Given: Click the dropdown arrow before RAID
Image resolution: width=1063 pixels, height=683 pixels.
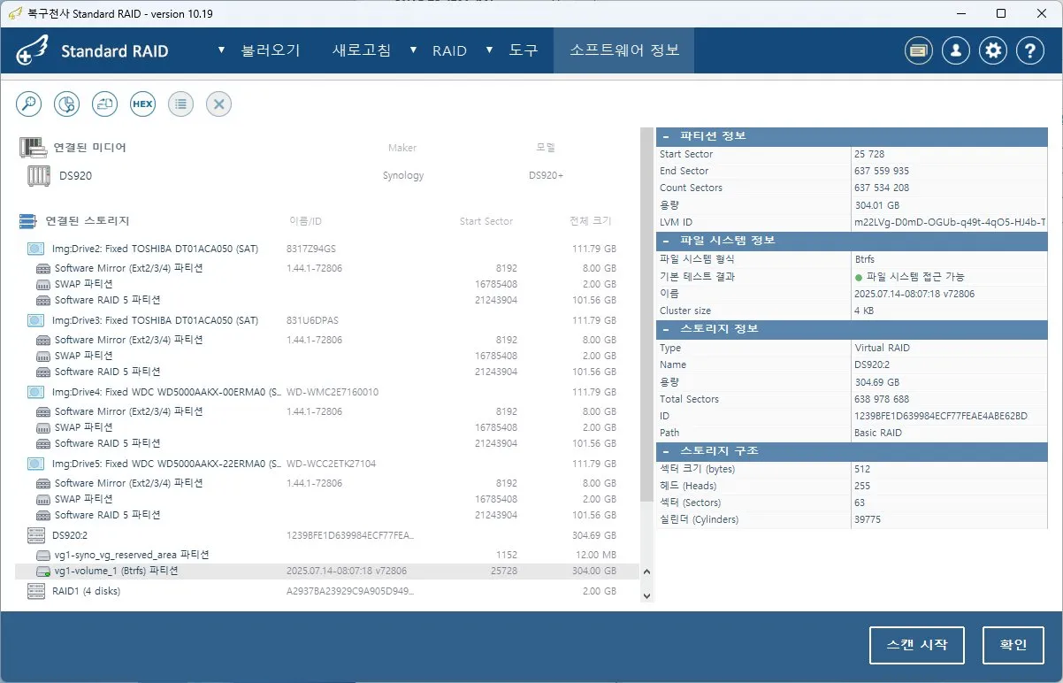Looking at the screenshot, I should point(413,50).
